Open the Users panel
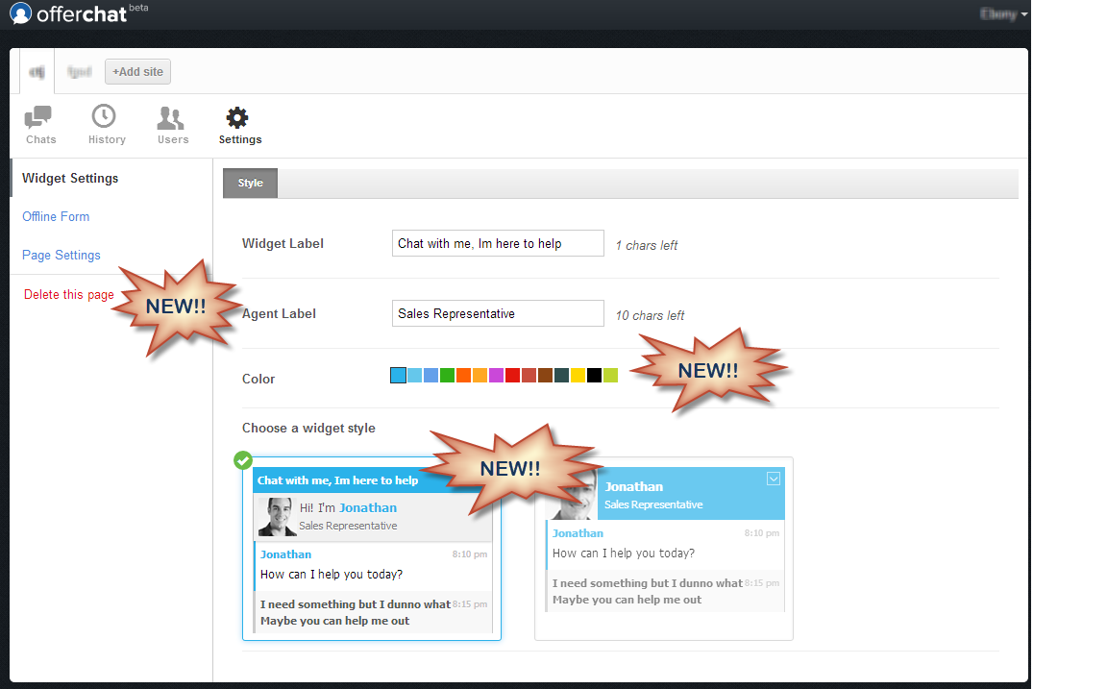 click(x=172, y=125)
